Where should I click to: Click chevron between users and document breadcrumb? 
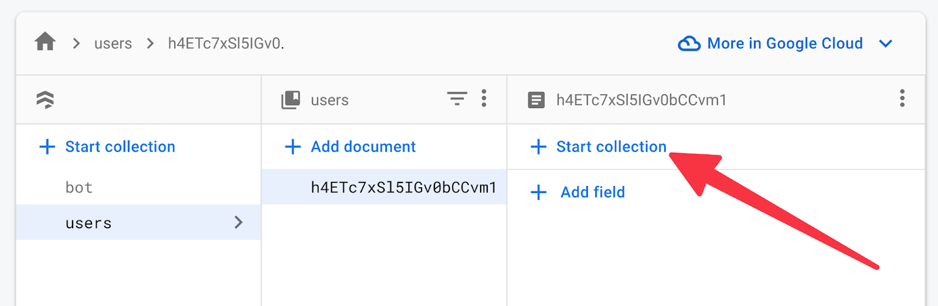point(150,43)
